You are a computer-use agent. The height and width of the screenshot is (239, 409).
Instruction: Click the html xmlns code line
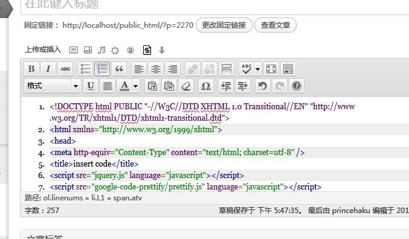coord(136,129)
